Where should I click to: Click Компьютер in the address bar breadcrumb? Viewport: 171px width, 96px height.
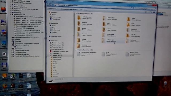(x=62, y=5)
